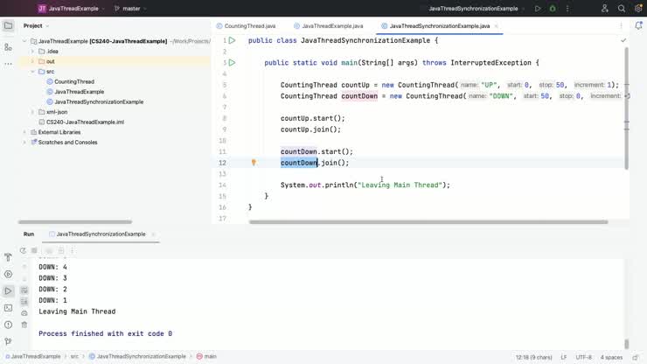Show more tool windows ellipsis
The width and height of the screenshot is (647, 364).
coord(8,64)
